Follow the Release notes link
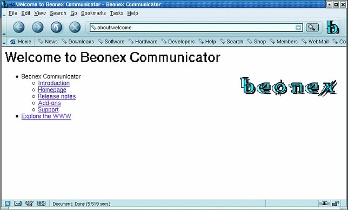Viewport: 348px width, 210px height. 57,96
